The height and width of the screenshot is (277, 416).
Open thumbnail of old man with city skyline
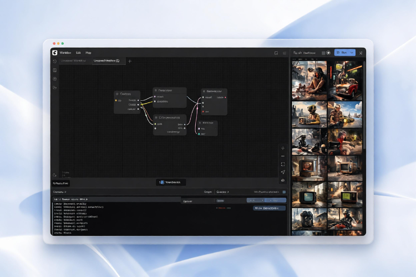coord(345,115)
